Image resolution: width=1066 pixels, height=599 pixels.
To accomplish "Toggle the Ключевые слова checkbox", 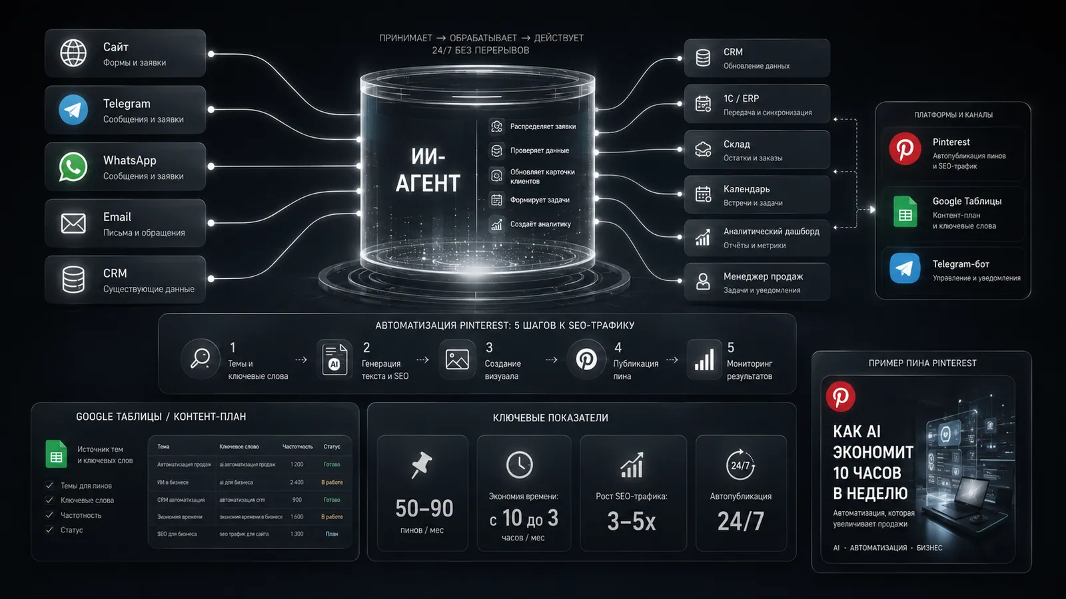I will (x=49, y=500).
